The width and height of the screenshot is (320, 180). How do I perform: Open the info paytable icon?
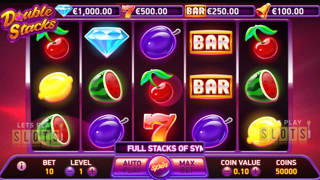pos(22,166)
